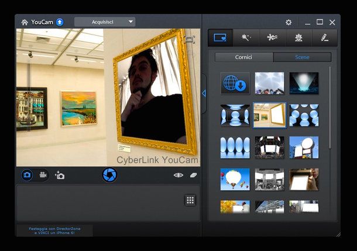Screen dimensions: 357x251
Task: Click the burst shot camera icon
Action: pos(60,175)
